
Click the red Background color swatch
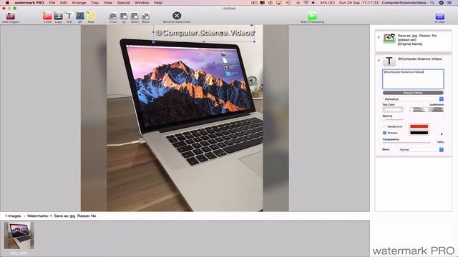pos(419,126)
